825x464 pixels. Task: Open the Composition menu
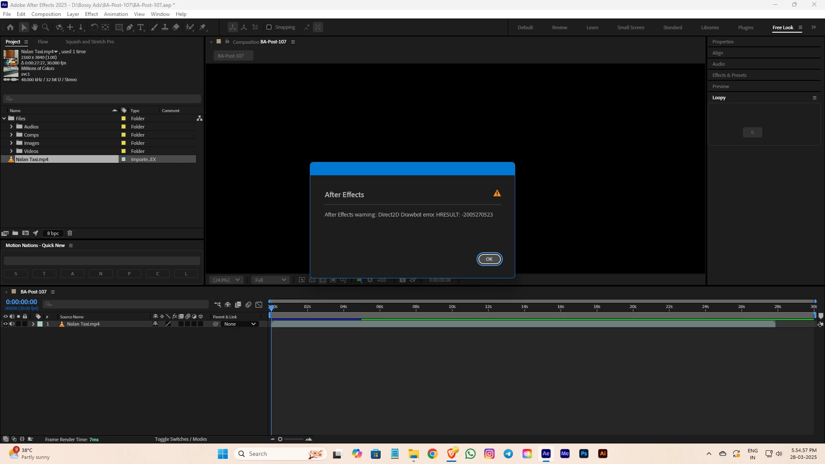[x=46, y=14]
